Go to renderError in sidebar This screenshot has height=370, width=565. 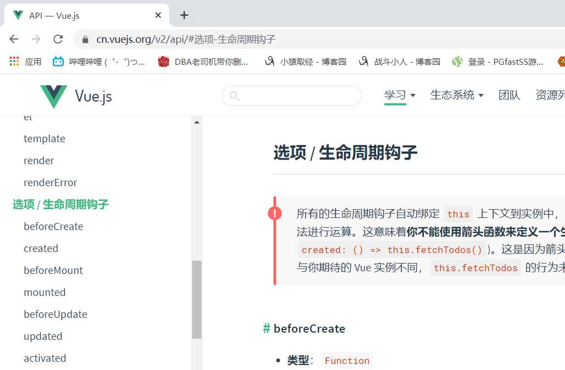point(51,183)
